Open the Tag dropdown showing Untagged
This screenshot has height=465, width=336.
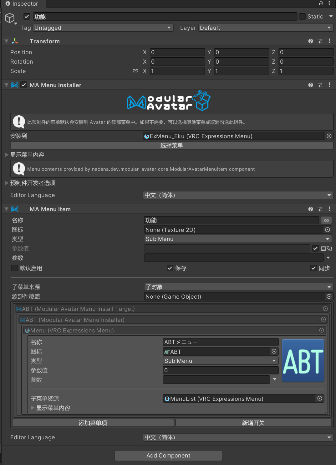(103, 28)
